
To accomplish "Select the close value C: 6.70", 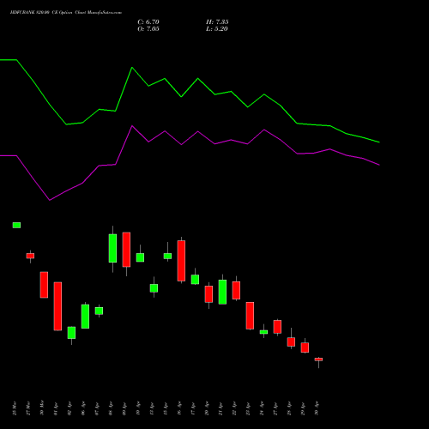I will click(148, 22).
